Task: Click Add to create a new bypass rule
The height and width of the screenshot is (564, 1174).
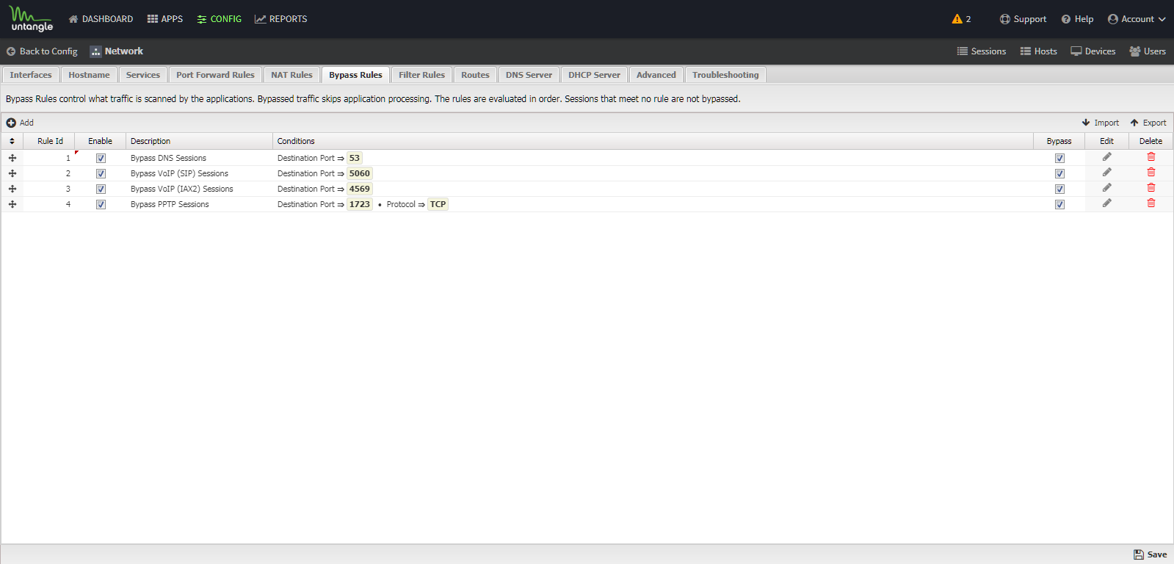Action: 20,123
